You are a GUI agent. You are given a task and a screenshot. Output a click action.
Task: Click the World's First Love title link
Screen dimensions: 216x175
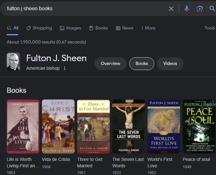[160, 163]
